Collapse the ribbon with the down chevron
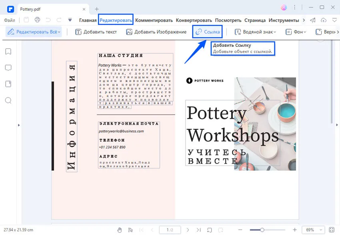This screenshot has height=235, width=340. point(334,20)
